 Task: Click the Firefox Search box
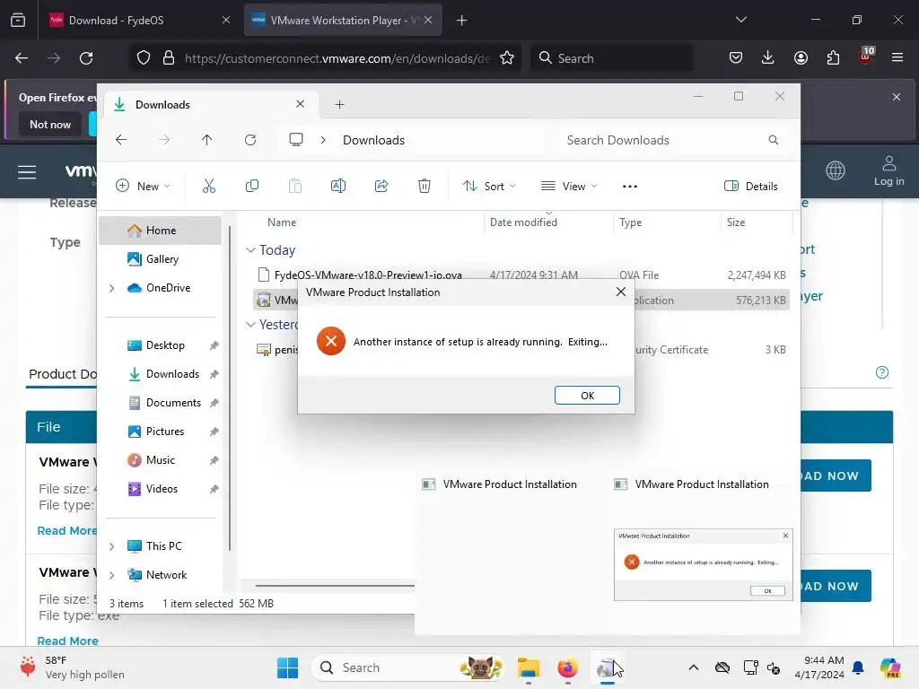tap(611, 58)
